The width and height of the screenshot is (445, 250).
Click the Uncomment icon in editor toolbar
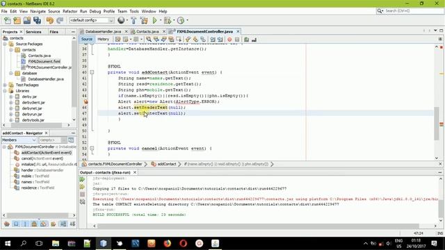254,40
